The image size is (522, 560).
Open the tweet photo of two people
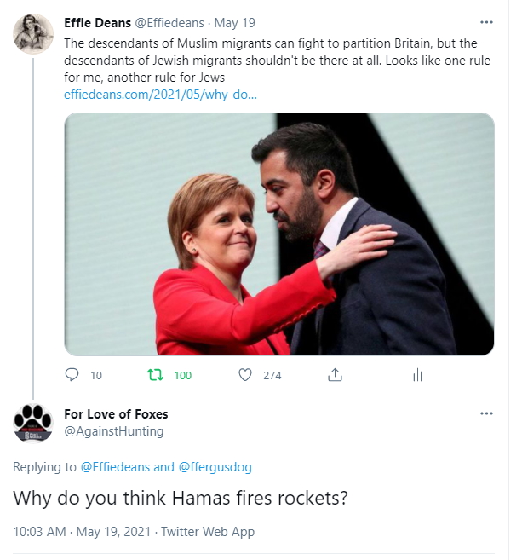279,234
